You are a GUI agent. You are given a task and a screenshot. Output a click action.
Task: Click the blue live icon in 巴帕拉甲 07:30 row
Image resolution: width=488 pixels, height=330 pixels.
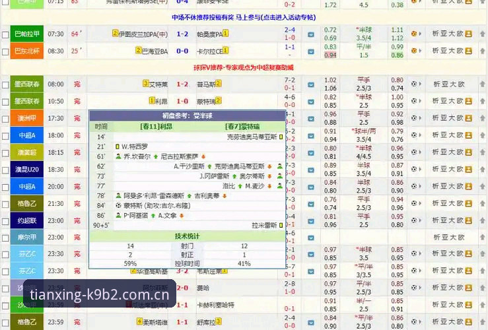310,34
